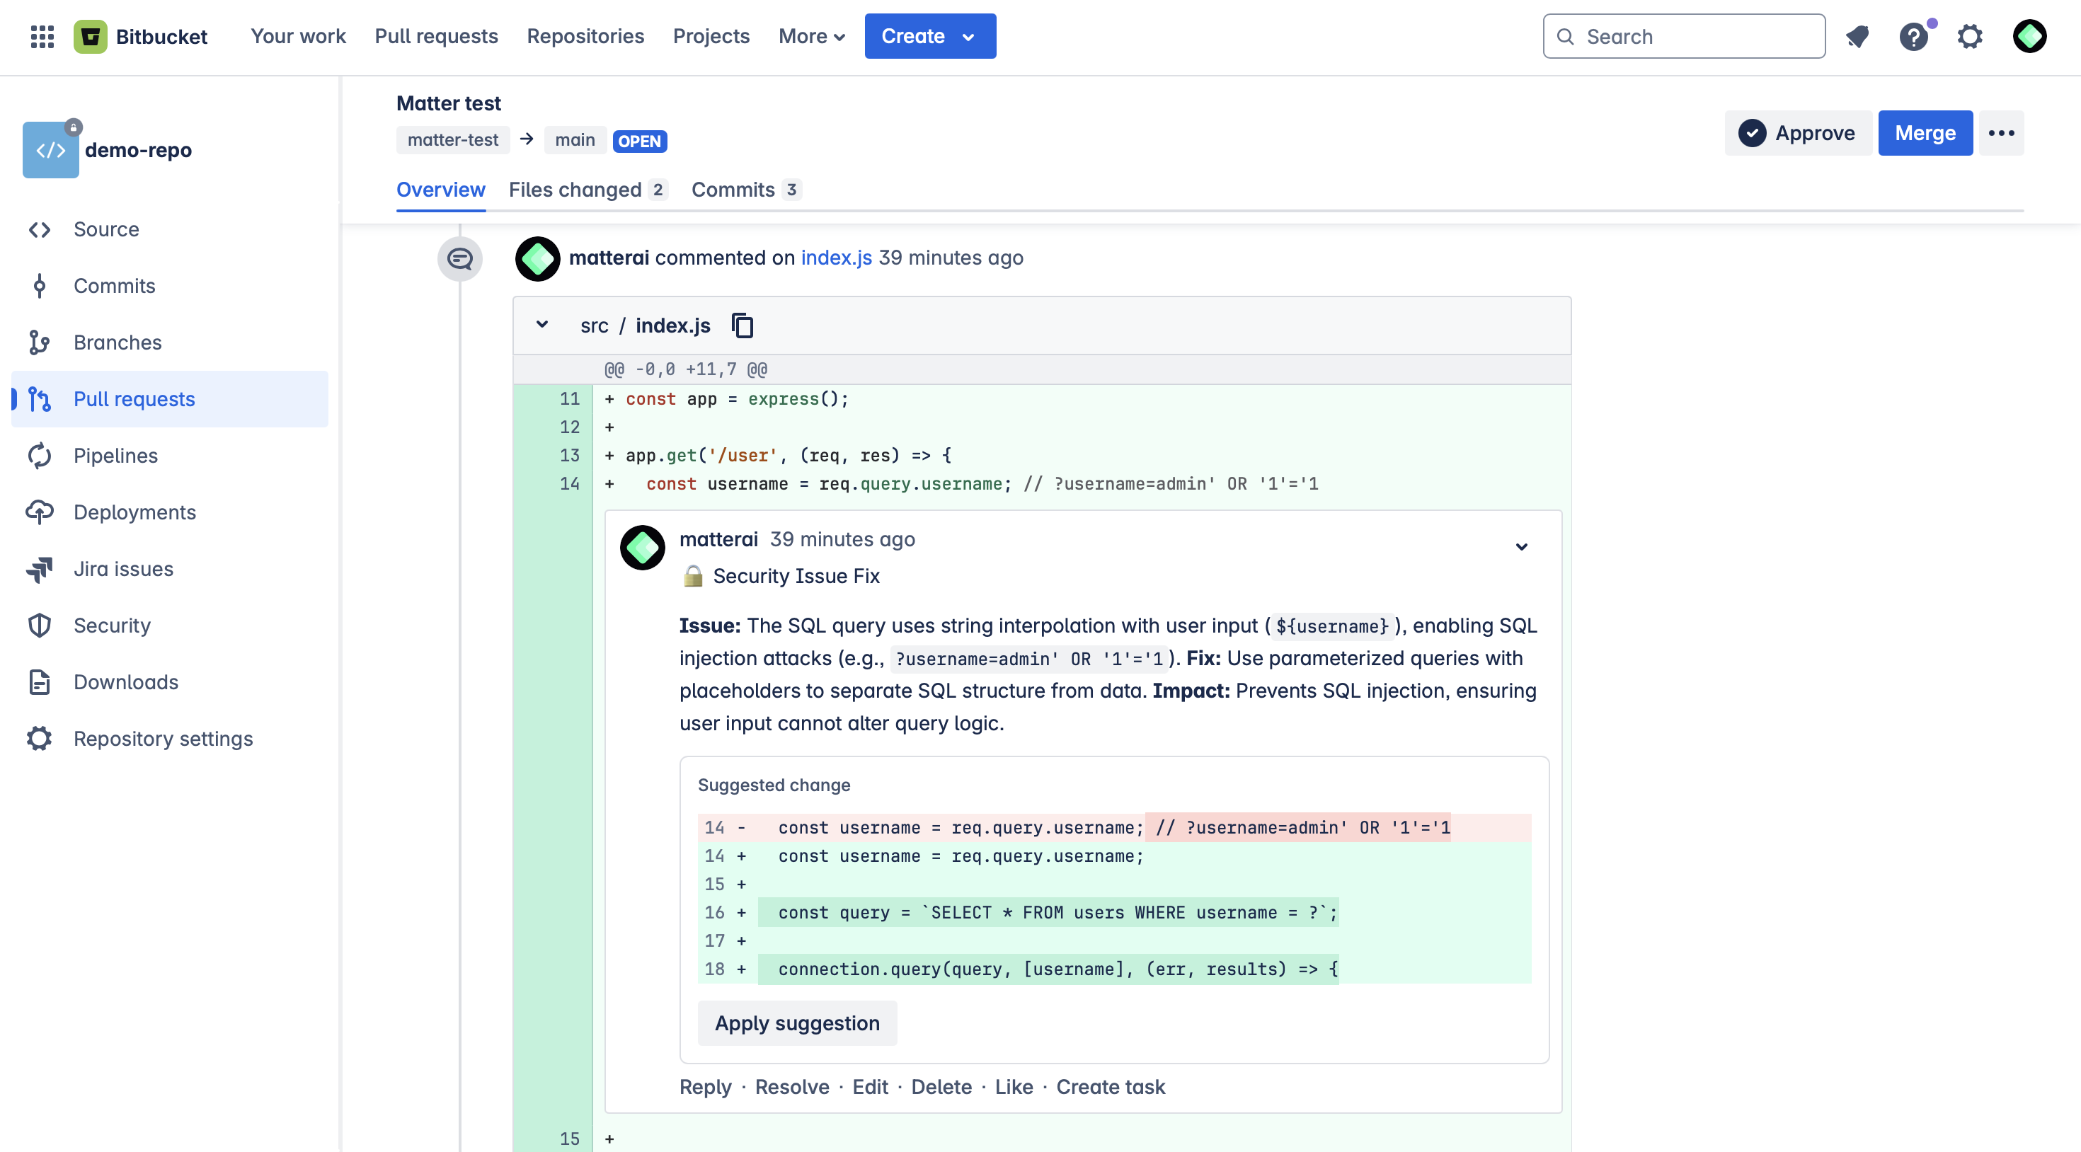Approve the pull request

point(1797,133)
